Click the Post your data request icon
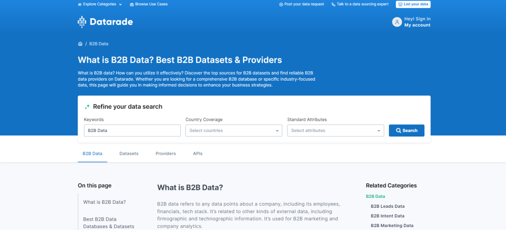 click(281, 4)
